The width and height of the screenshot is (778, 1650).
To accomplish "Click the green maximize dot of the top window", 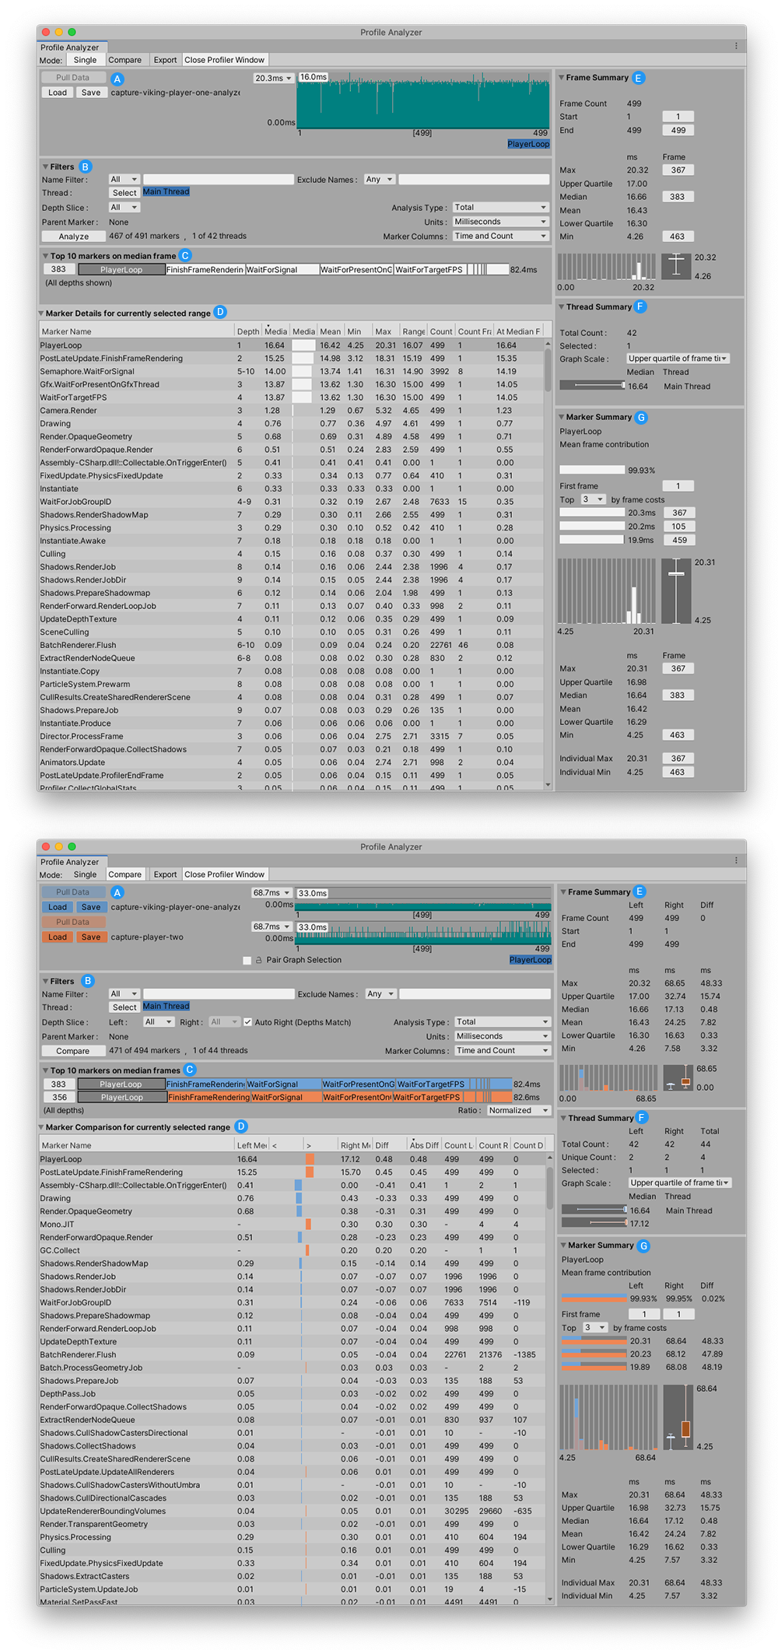I will pos(72,32).
